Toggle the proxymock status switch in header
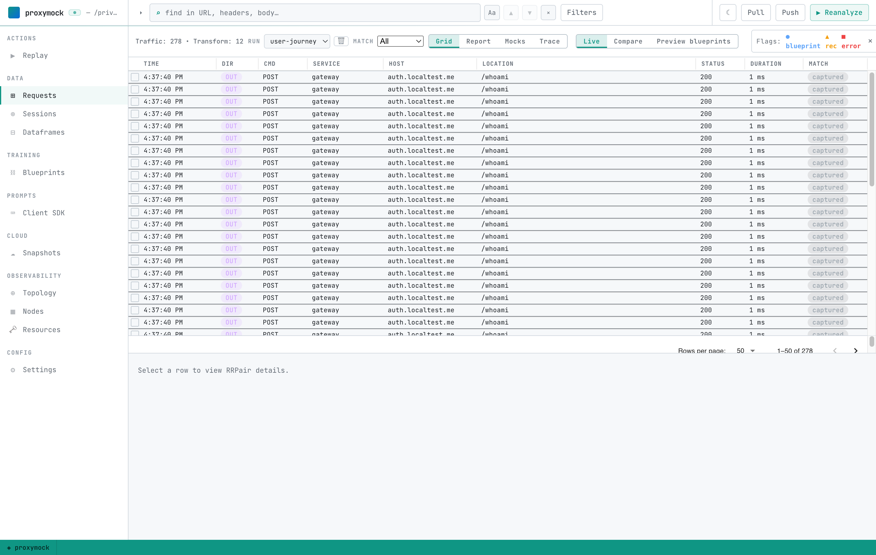The height and width of the screenshot is (555, 876). pos(74,12)
